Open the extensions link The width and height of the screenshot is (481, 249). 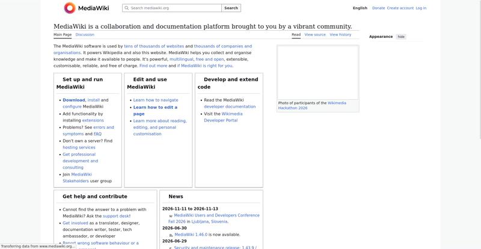pyautogui.click(x=93, y=120)
